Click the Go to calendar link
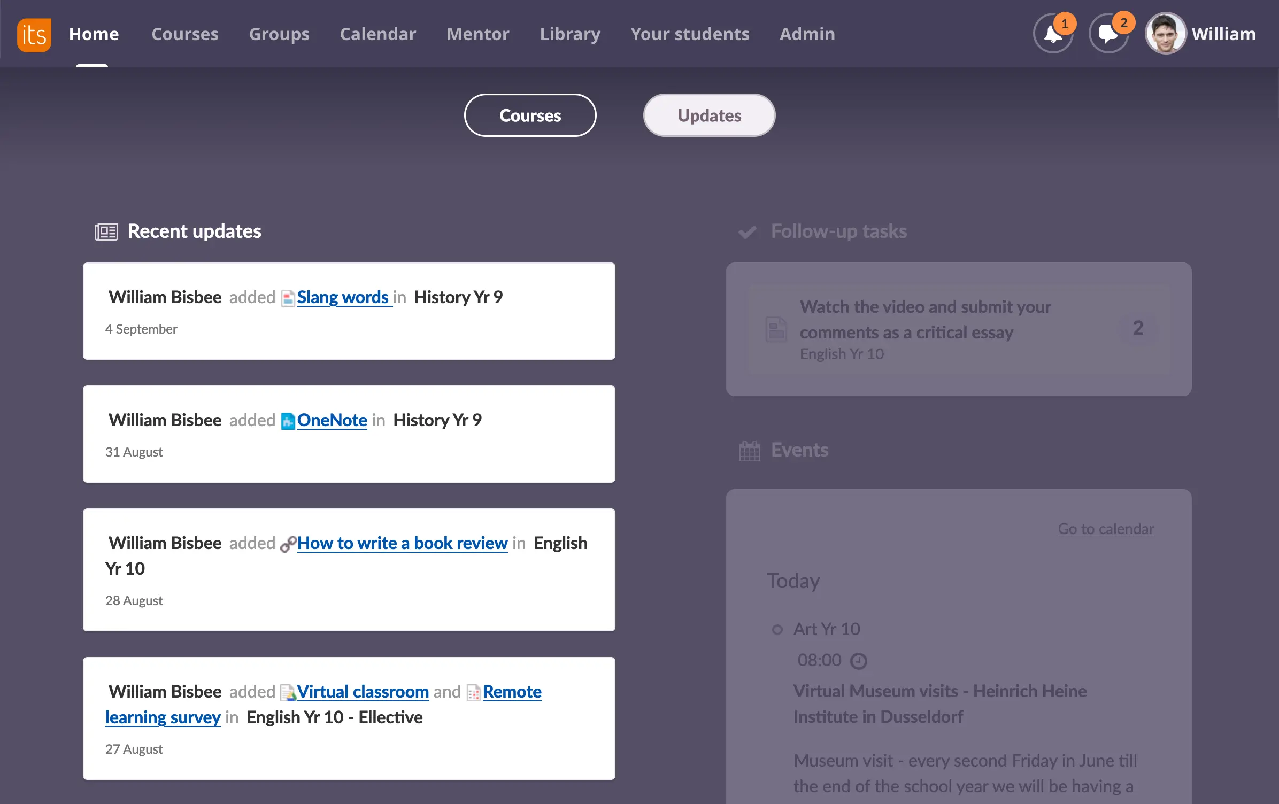Viewport: 1279px width, 804px height. pyautogui.click(x=1106, y=529)
